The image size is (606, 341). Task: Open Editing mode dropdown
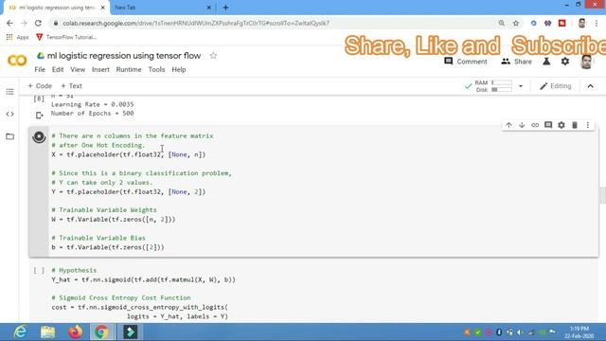click(x=556, y=86)
